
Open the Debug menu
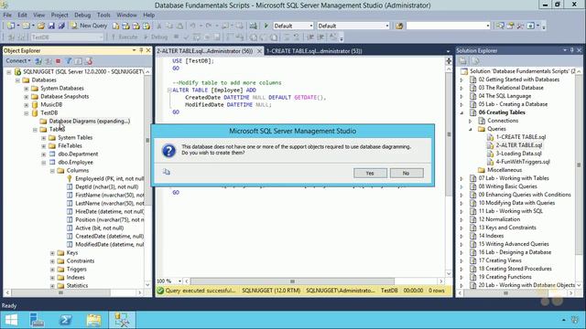coord(82,15)
